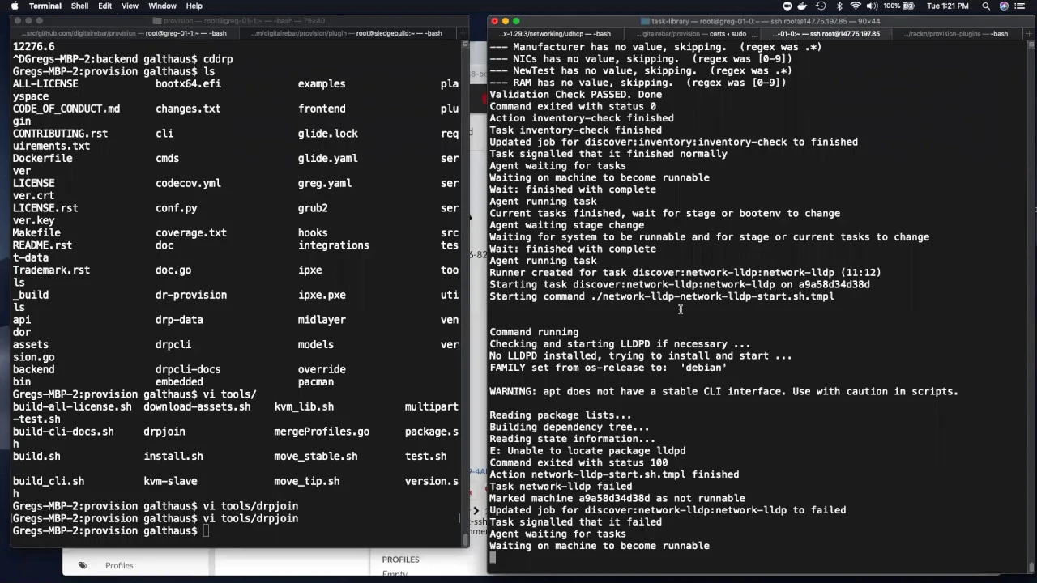Close the task-library Terminal window
Viewport: 1037px width, 583px height.
coord(494,21)
